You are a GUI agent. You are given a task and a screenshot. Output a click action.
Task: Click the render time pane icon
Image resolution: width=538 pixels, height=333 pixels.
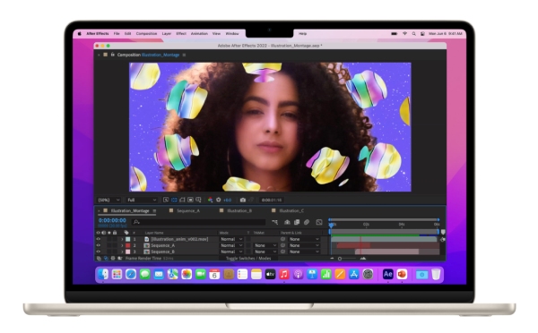point(120,259)
